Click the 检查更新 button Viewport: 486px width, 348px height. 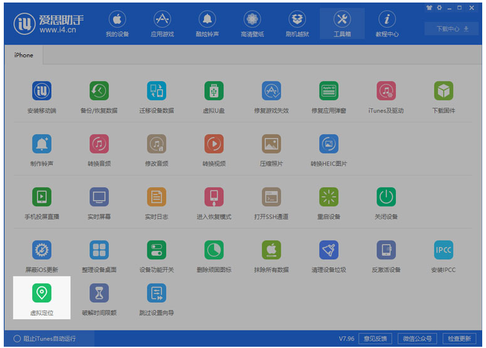click(x=460, y=339)
